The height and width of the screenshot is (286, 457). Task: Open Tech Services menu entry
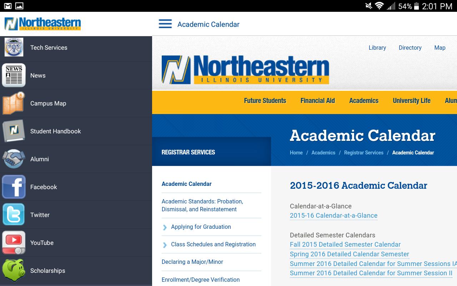(x=76, y=48)
